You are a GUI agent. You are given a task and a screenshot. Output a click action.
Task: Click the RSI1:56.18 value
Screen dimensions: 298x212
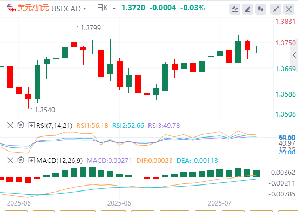(92, 125)
